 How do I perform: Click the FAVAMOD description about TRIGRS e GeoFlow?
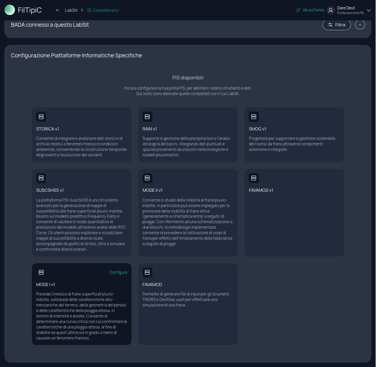186,299
